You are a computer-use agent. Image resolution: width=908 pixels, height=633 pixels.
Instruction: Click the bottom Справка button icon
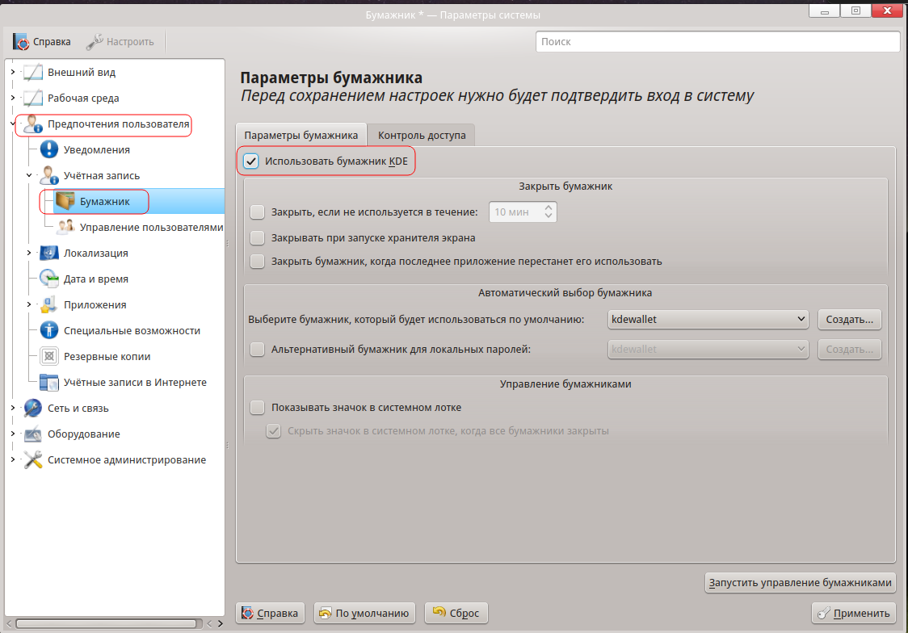coord(247,613)
